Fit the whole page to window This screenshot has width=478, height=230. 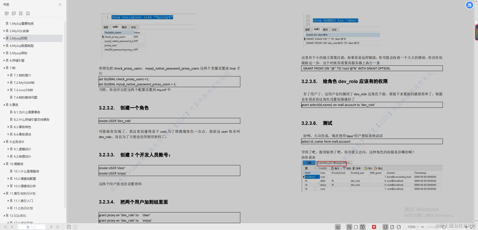point(392,227)
